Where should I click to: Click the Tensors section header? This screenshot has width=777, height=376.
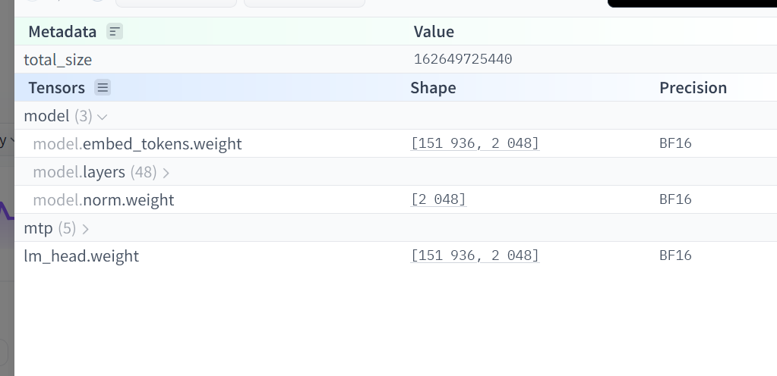tap(56, 88)
